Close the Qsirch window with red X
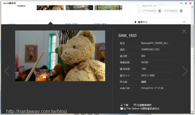 pos(190,3)
